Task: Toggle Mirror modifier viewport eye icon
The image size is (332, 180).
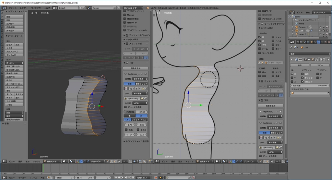Action: pyautogui.click(x=309, y=59)
